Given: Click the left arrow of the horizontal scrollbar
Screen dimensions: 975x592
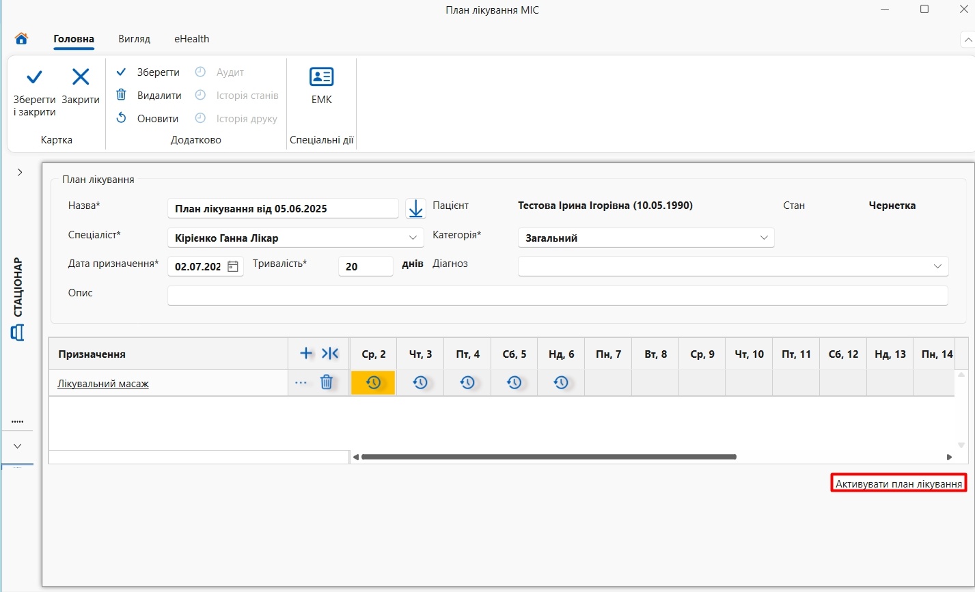Looking at the screenshot, I should pyautogui.click(x=355, y=457).
